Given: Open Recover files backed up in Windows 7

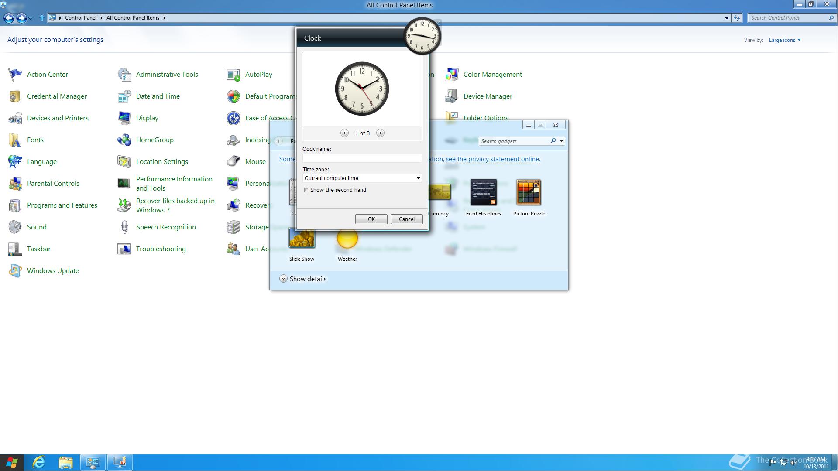Looking at the screenshot, I should click(x=175, y=205).
